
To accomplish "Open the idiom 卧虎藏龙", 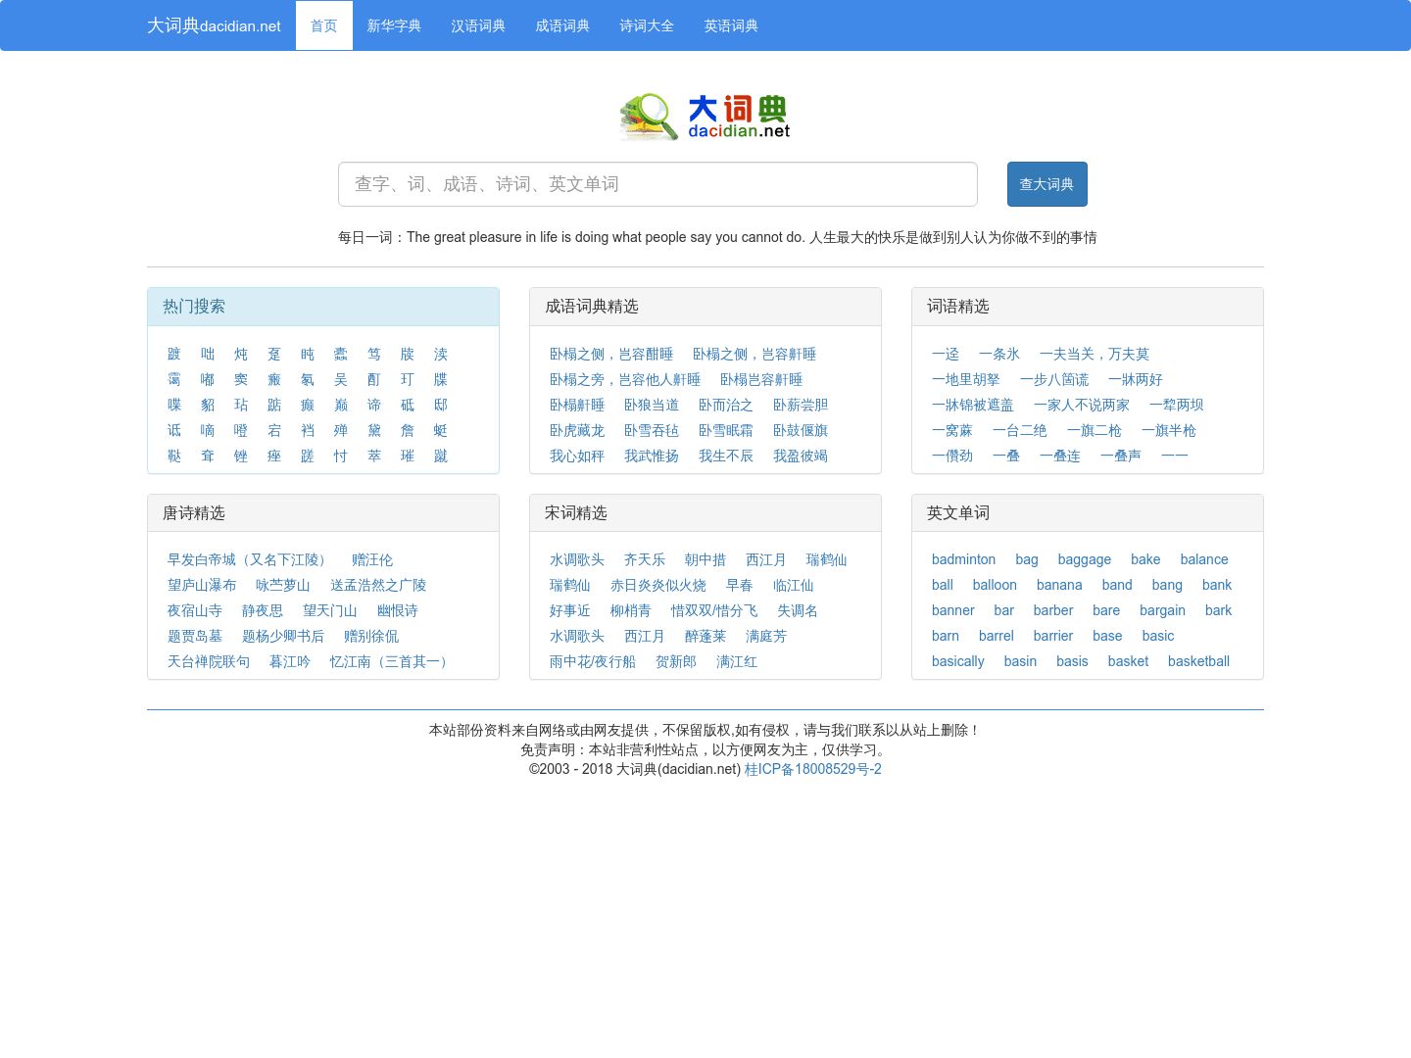I will [577, 430].
